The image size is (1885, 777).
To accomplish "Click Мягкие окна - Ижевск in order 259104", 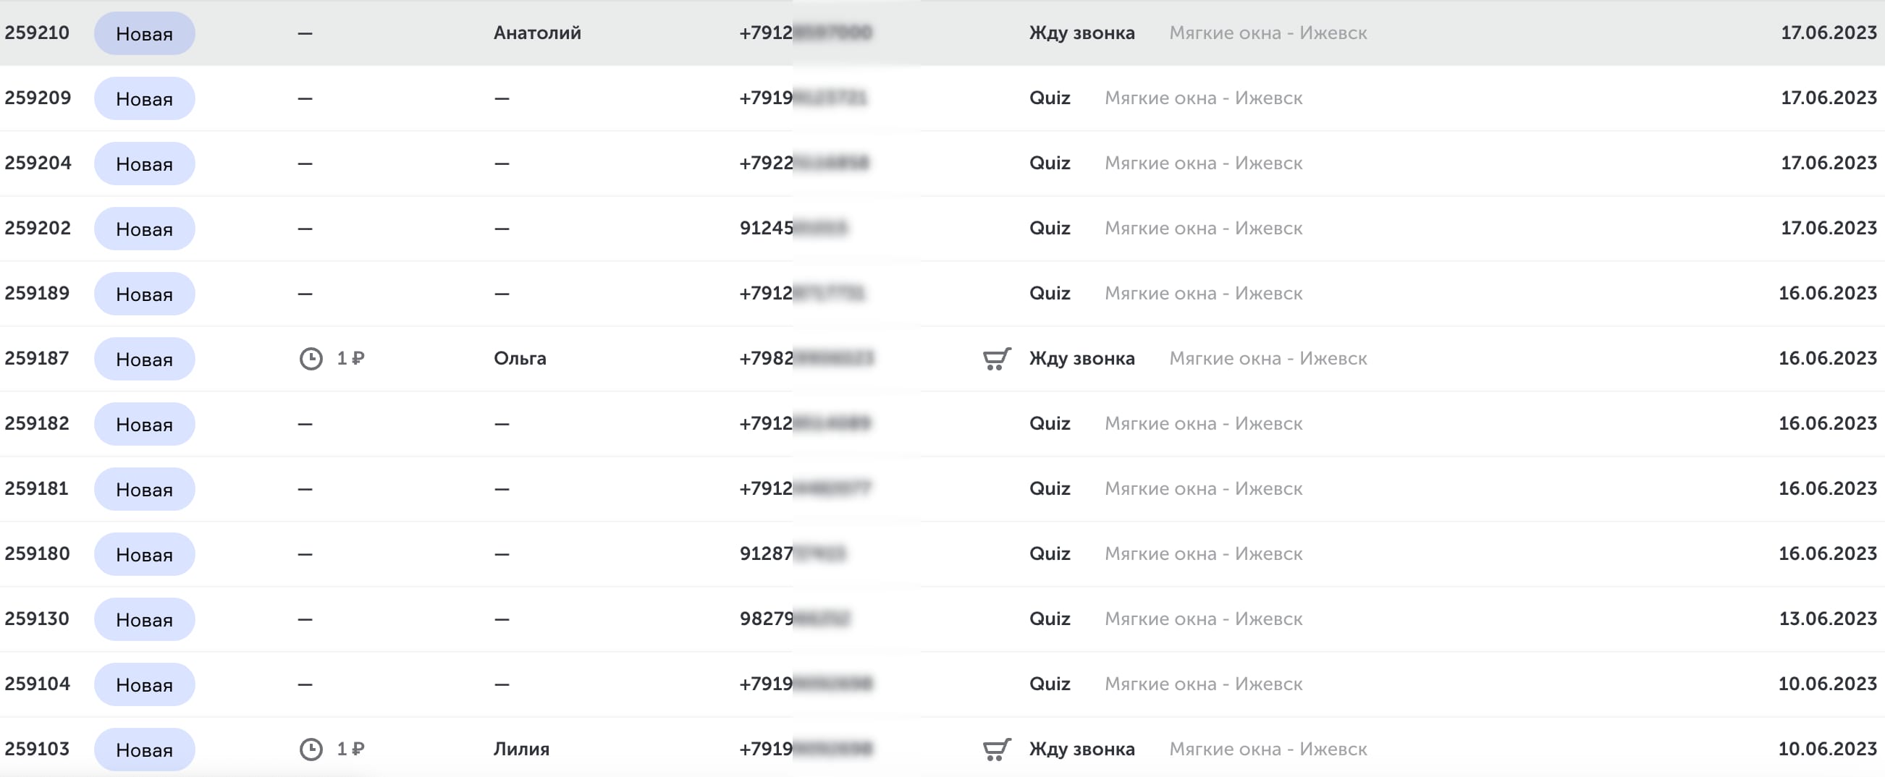I will [x=1203, y=684].
